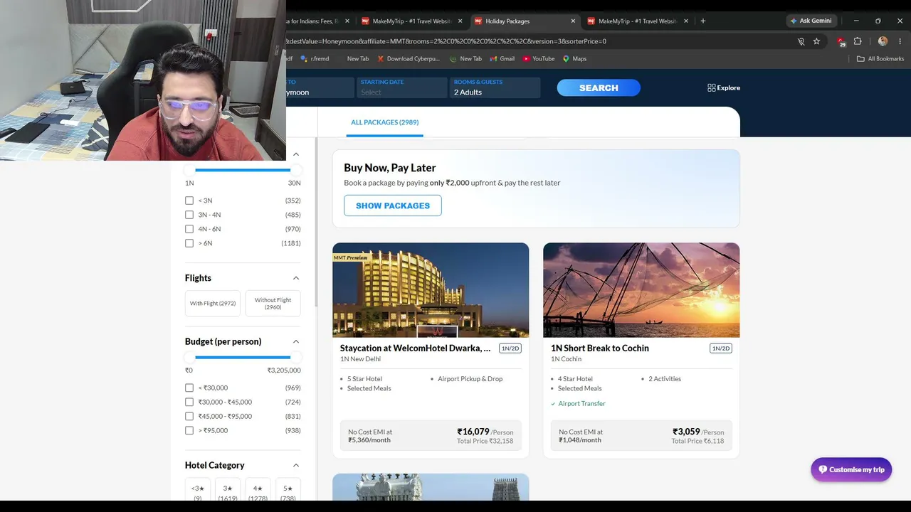Click the red extension icon with badge 29
Screen dimensions: 911x512
click(x=841, y=41)
